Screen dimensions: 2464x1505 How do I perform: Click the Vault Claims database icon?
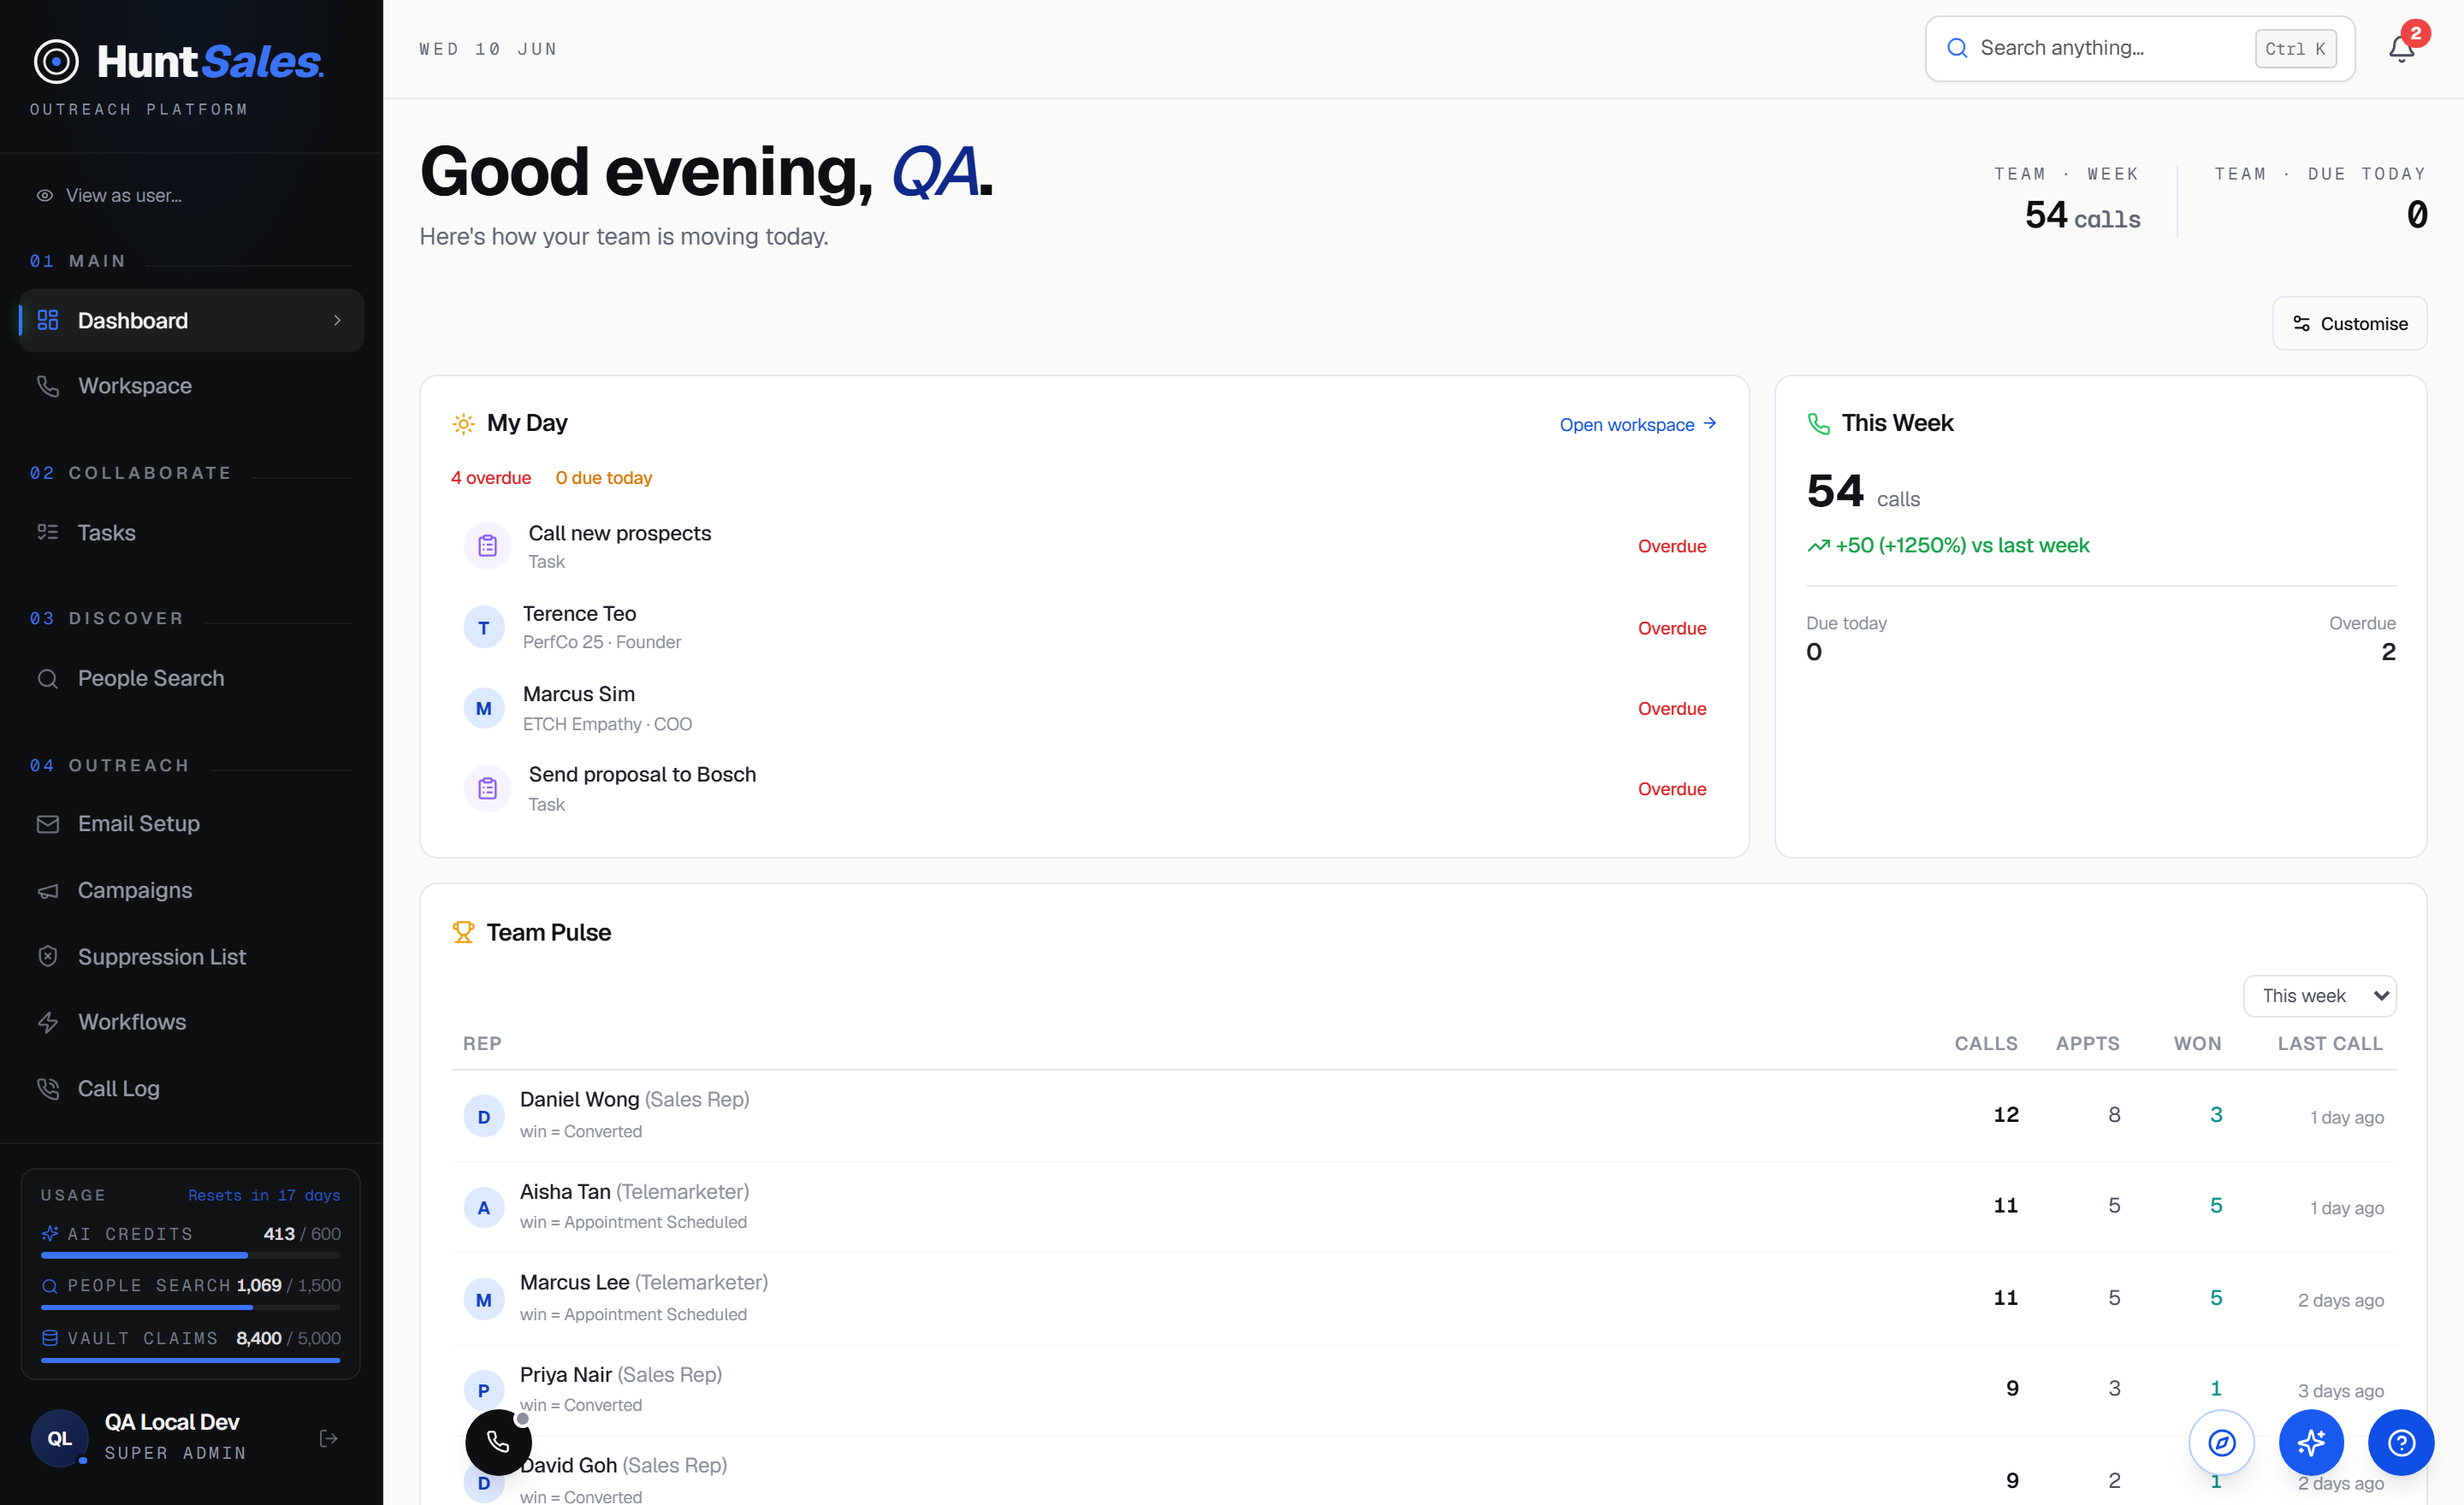(49, 1337)
